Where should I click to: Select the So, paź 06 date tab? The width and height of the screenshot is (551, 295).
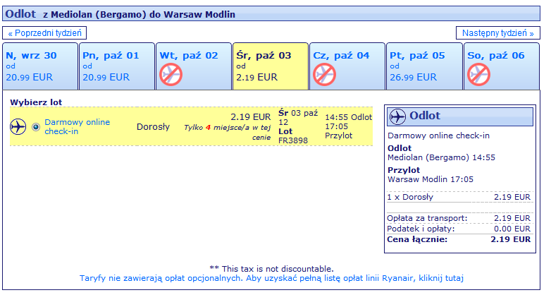click(502, 66)
